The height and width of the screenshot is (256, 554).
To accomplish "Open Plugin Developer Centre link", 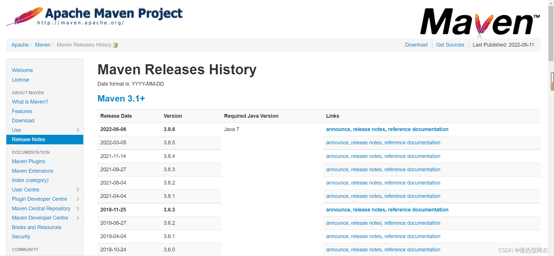I will coord(39,199).
